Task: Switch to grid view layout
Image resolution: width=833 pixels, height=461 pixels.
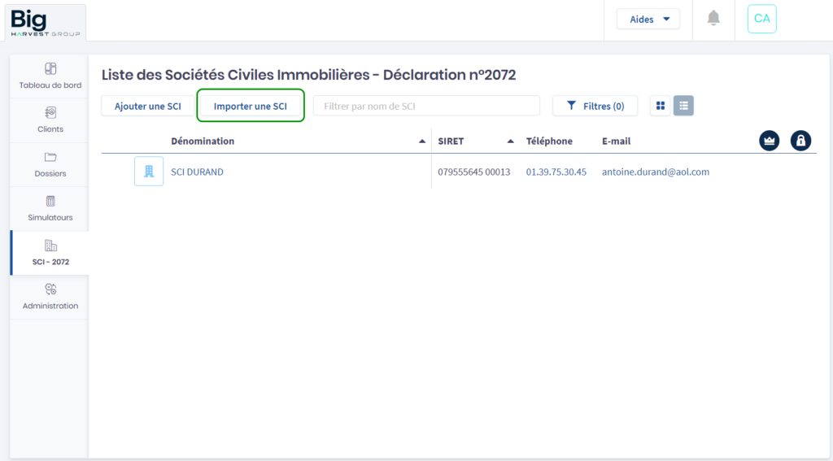Action: pos(661,106)
